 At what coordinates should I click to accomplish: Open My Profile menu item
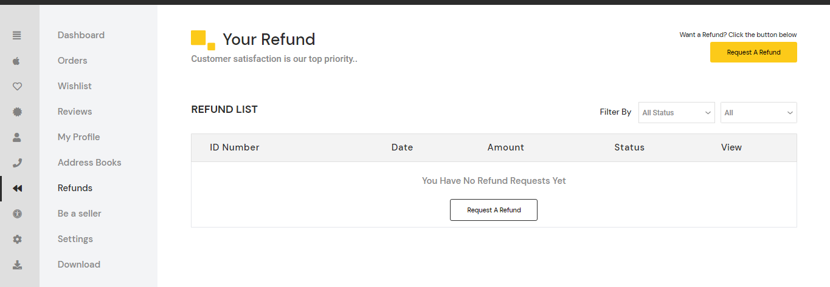pyautogui.click(x=78, y=137)
